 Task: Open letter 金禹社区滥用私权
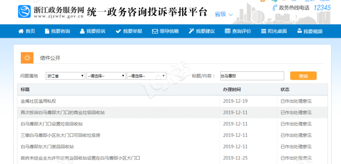coord(38,101)
